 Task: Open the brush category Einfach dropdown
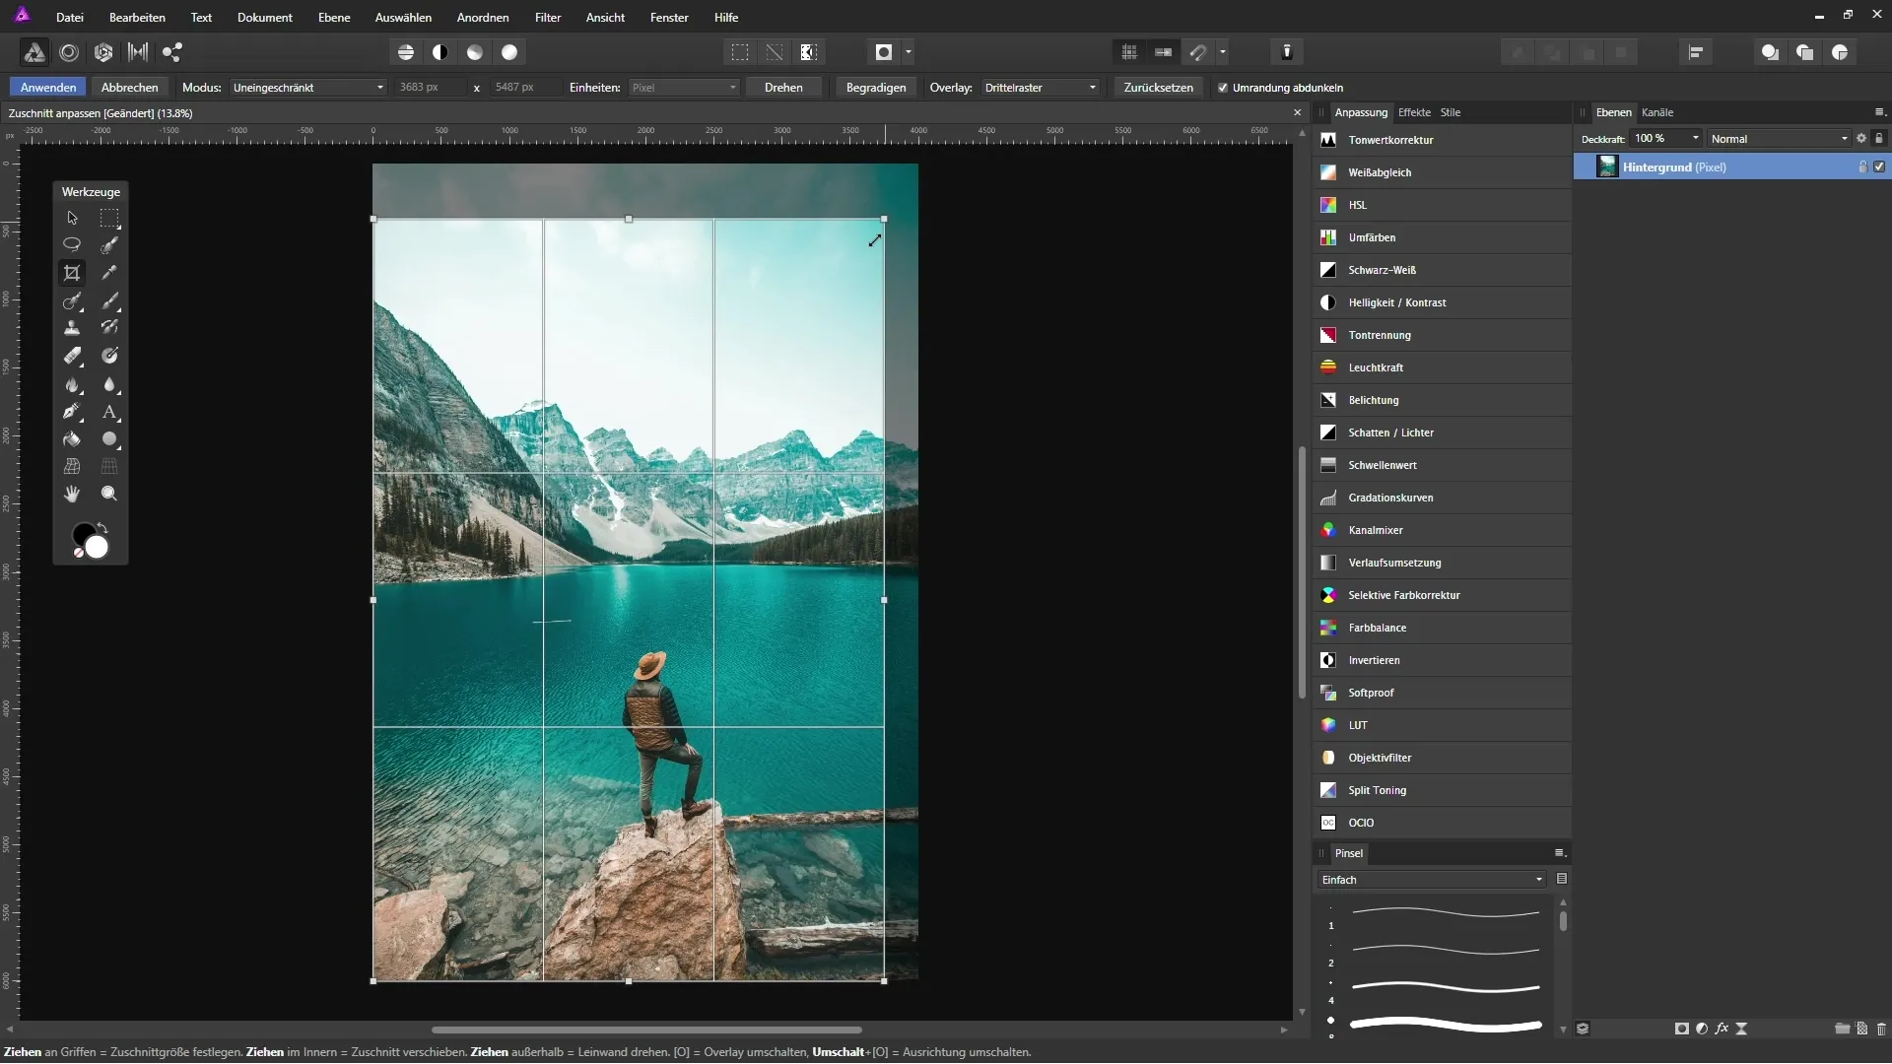point(1432,880)
